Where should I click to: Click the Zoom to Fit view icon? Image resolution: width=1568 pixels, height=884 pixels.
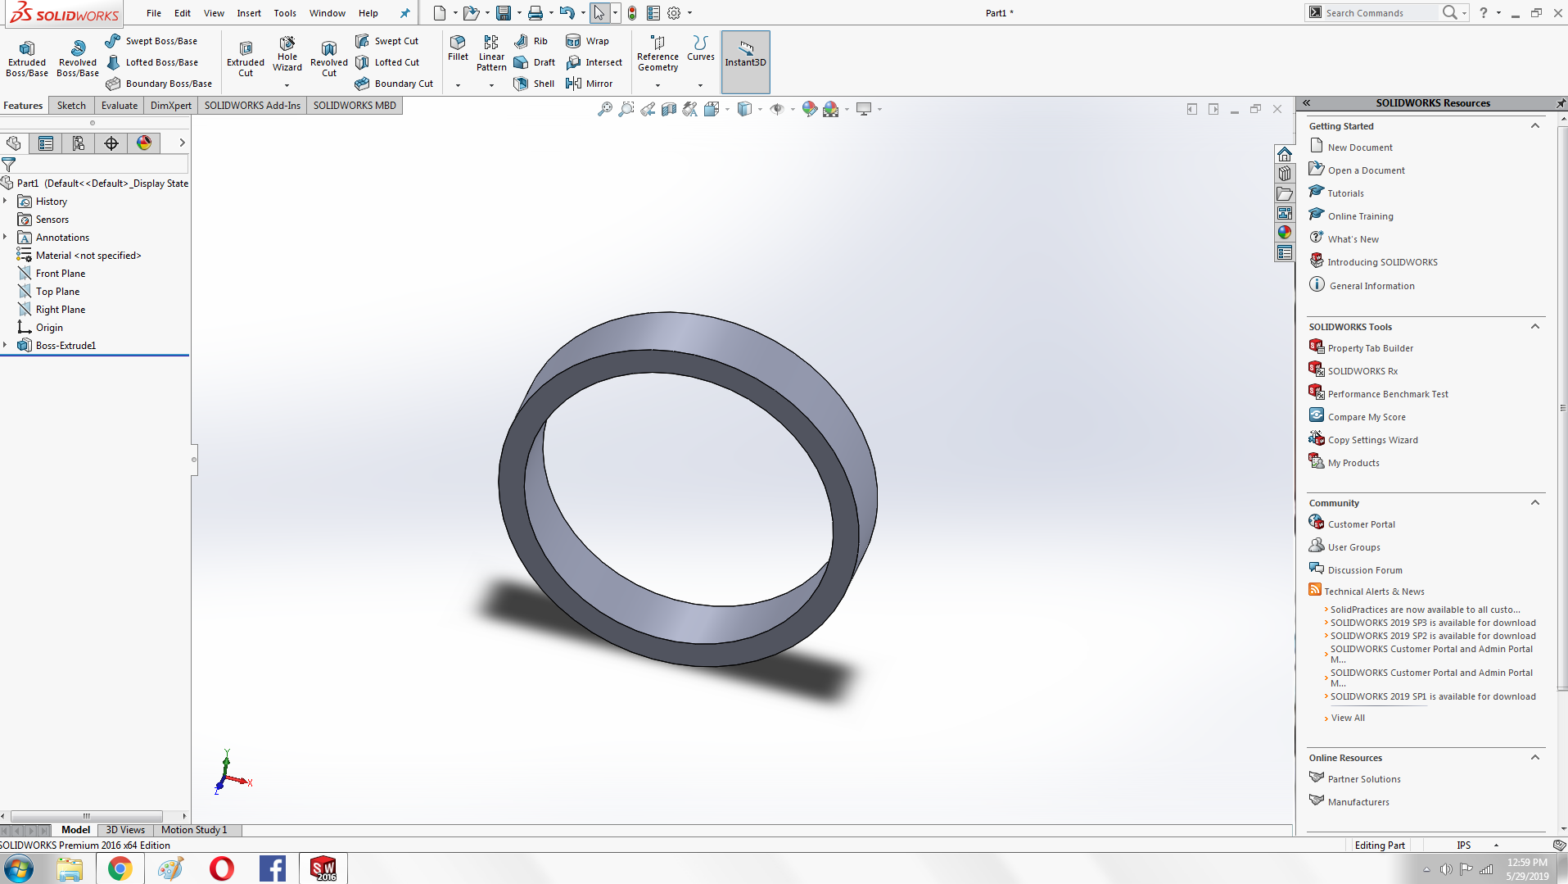point(604,109)
